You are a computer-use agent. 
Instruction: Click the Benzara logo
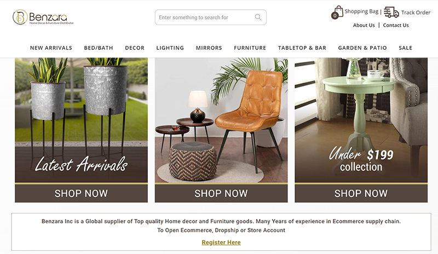tap(43, 17)
